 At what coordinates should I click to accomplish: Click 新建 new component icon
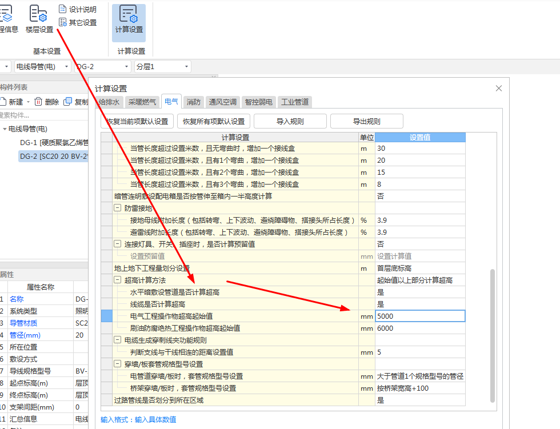click(3, 102)
